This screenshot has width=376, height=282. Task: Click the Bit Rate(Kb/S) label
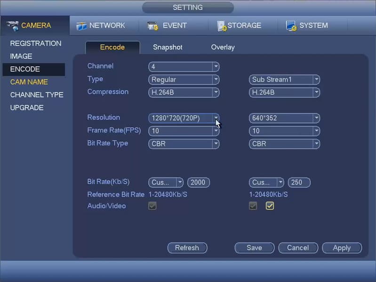108,182
